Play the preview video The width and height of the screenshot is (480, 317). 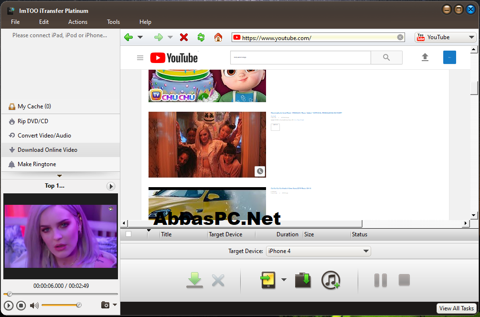click(x=9, y=305)
